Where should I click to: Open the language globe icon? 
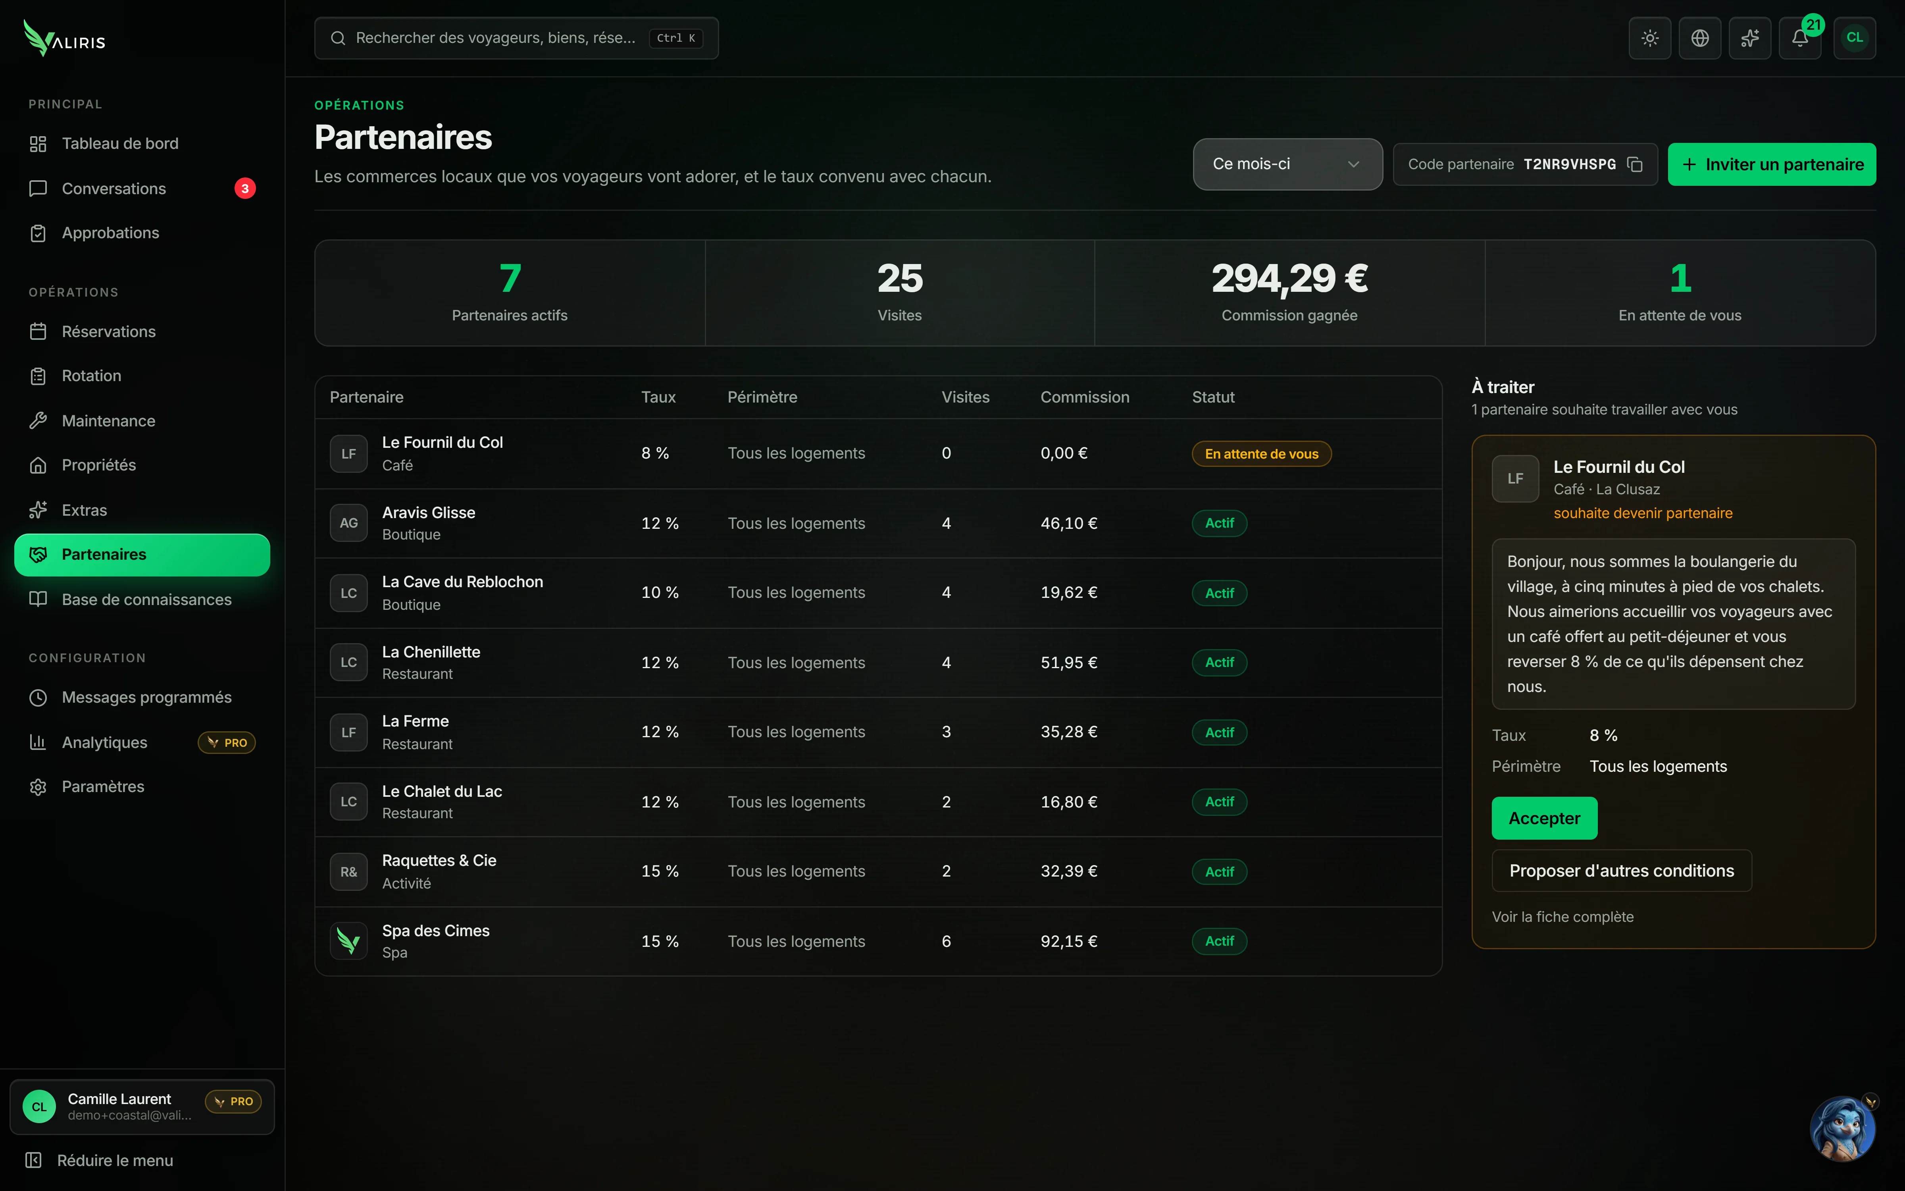[x=1699, y=38]
